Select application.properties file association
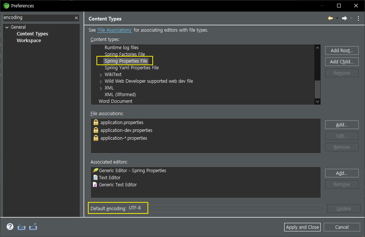 [122, 123]
